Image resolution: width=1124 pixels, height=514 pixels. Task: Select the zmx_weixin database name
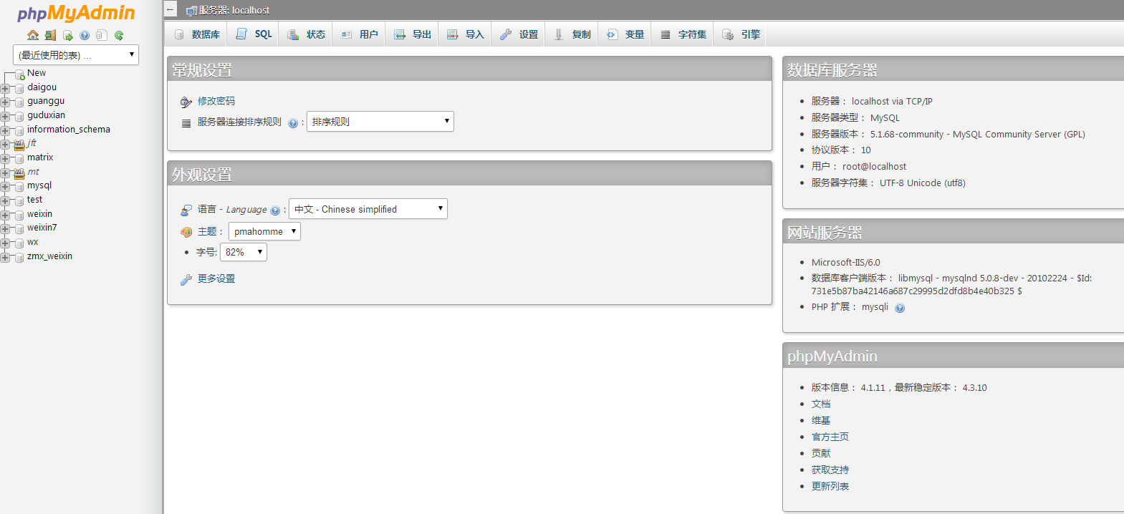coord(50,256)
